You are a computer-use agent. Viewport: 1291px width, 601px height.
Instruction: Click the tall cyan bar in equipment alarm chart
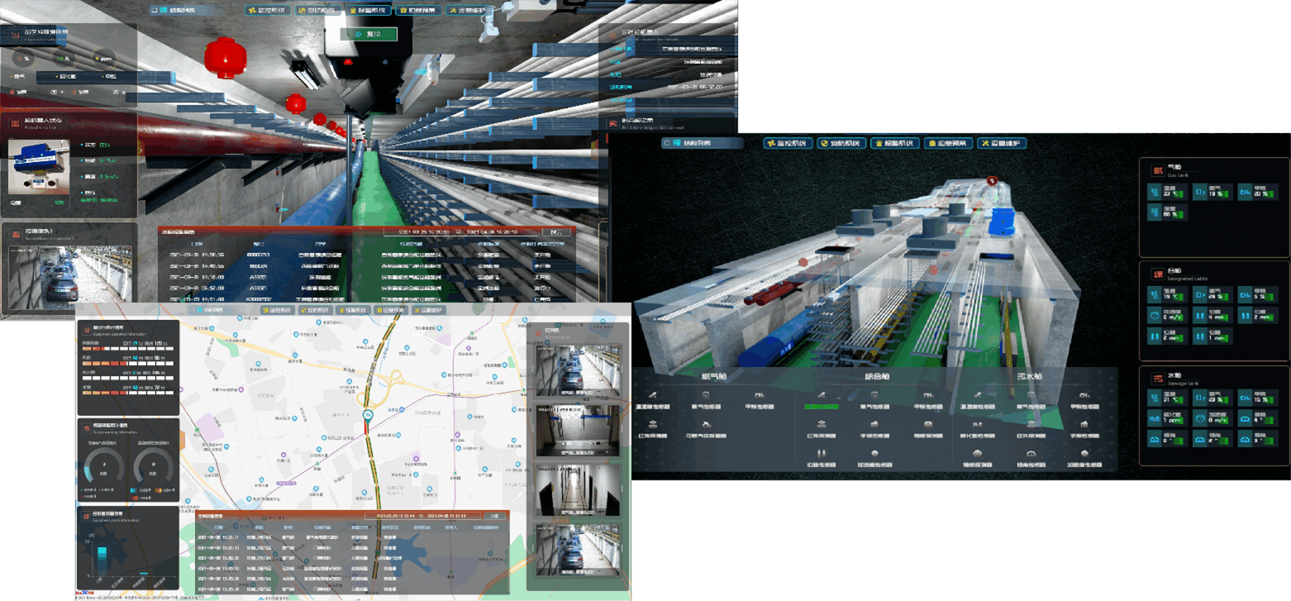click(102, 560)
